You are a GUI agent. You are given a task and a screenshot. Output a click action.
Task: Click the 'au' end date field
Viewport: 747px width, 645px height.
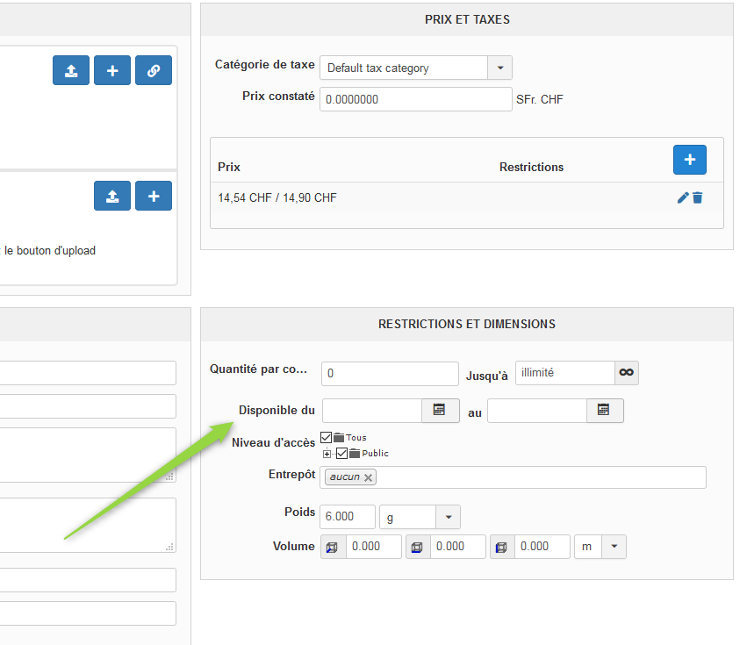(x=537, y=410)
